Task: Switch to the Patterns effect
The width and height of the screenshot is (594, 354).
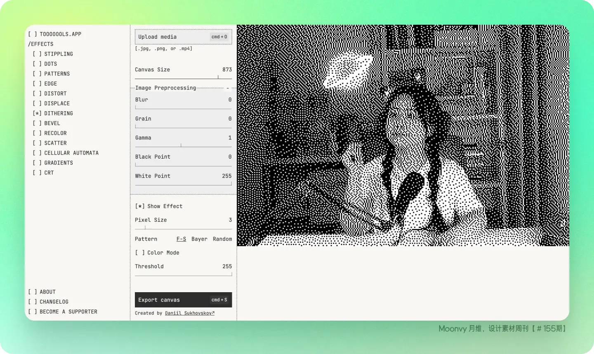Action: [x=57, y=74]
